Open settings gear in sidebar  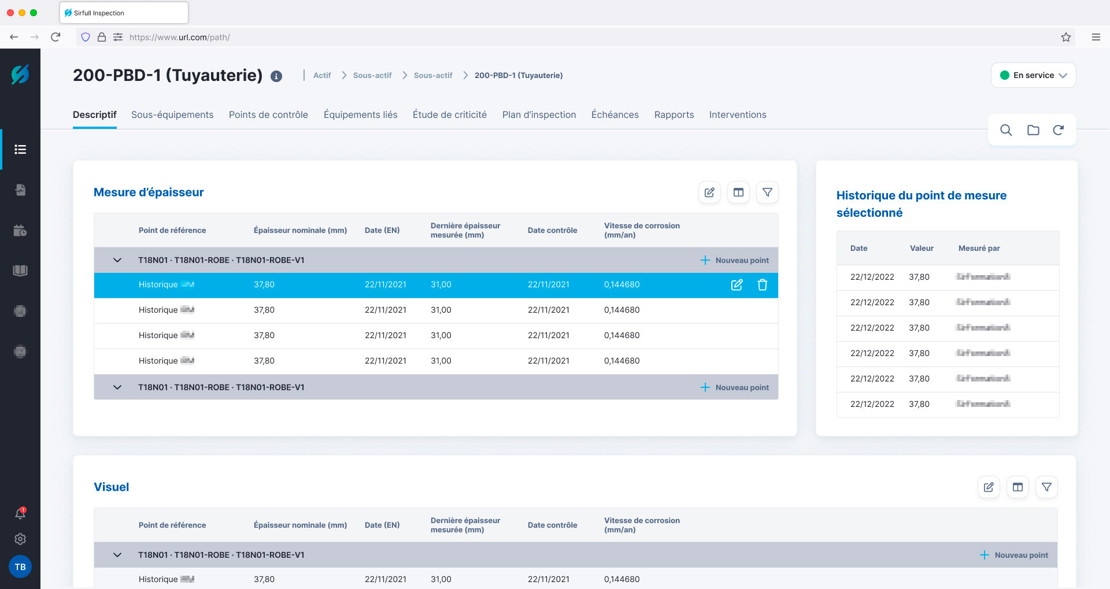click(20, 539)
